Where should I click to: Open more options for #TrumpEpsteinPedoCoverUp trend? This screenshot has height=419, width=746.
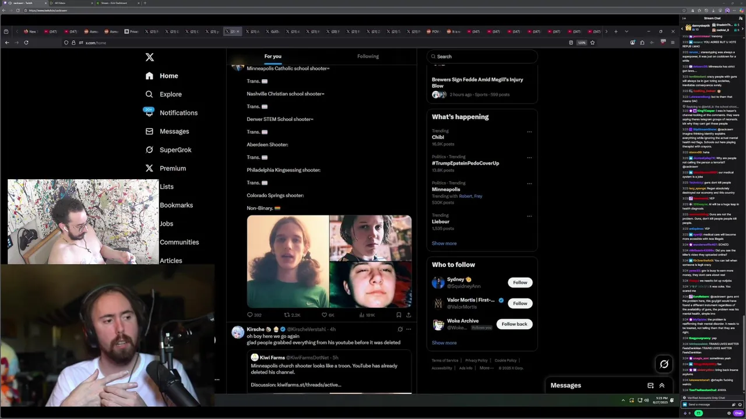coord(529,157)
